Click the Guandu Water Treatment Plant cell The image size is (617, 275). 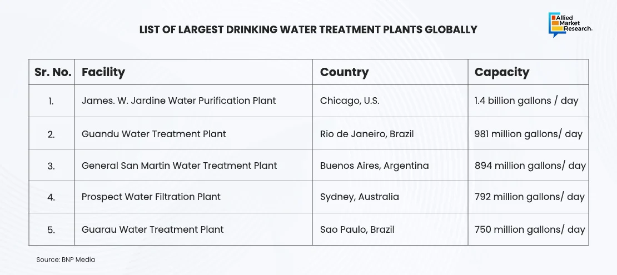click(153, 134)
